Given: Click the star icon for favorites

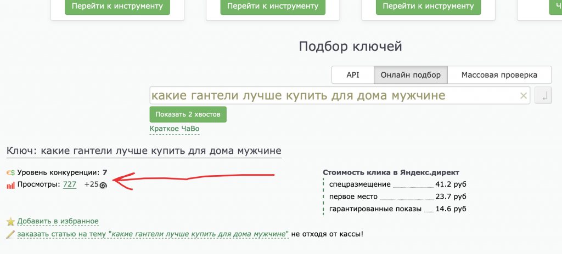Looking at the screenshot, I should 10,222.
